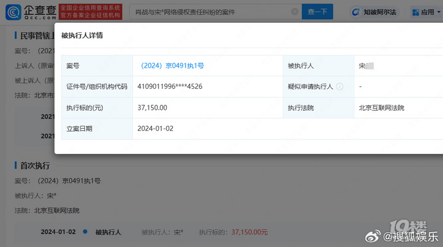Click the 企查查 brand name text
The height and width of the screenshot is (247, 443).
pyautogui.click(x=40, y=10)
